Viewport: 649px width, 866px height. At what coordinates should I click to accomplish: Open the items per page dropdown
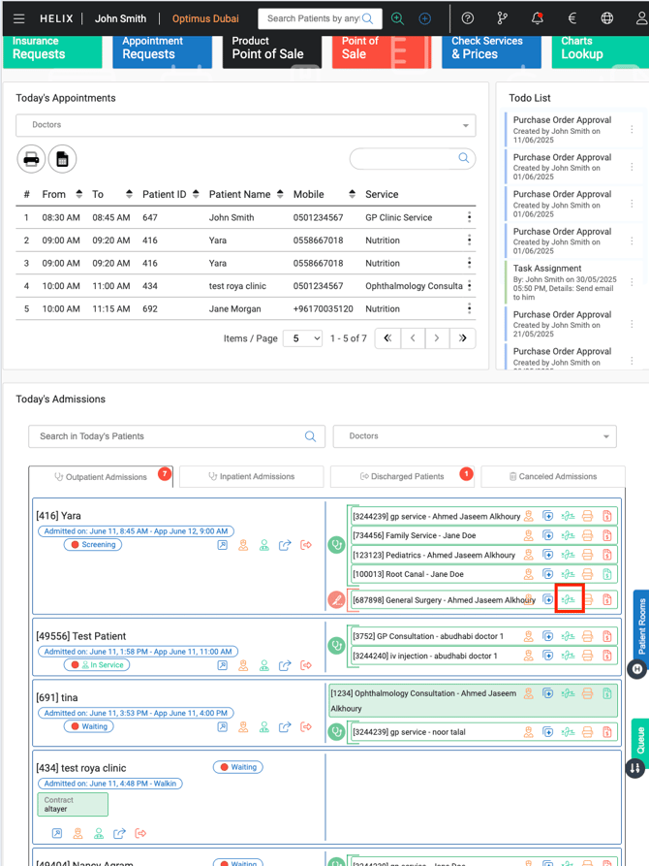[x=302, y=338]
